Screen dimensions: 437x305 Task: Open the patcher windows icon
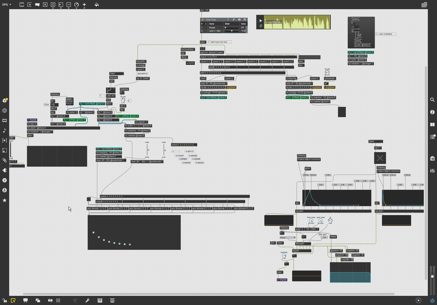38,300
